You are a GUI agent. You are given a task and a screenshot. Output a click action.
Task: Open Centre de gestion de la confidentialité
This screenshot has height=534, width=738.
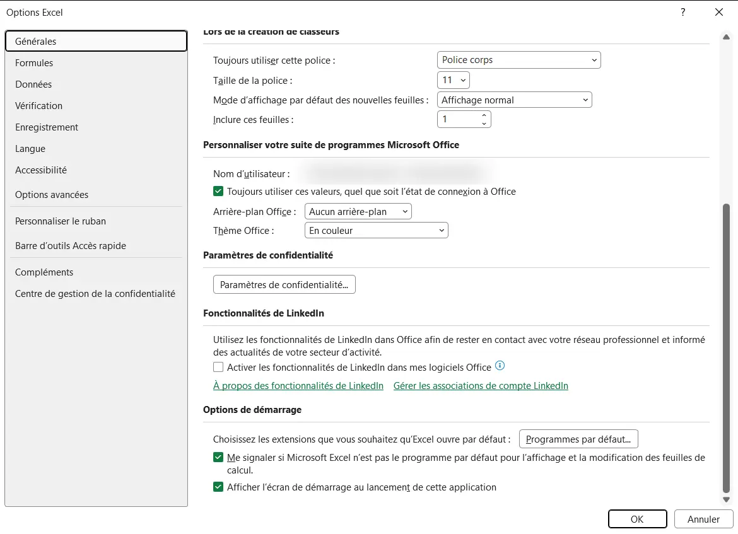pyautogui.click(x=96, y=294)
